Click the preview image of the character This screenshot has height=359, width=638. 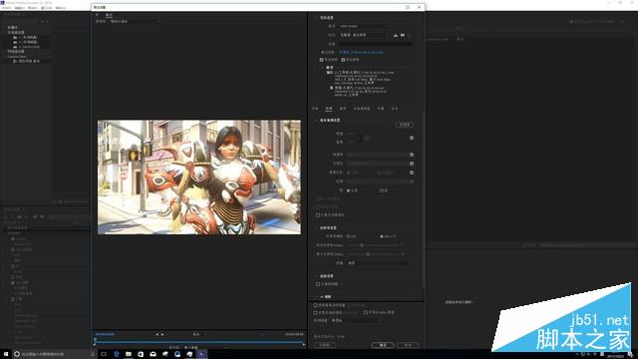[x=199, y=178]
